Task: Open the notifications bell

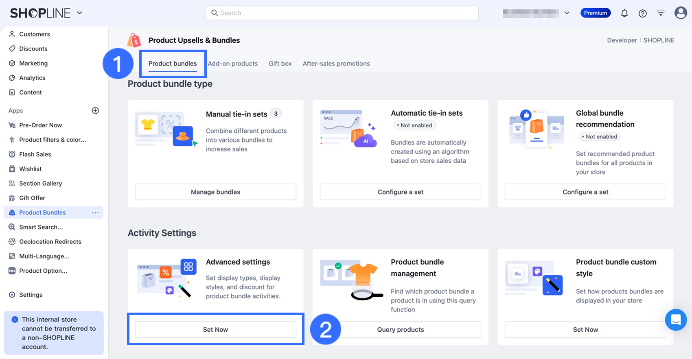Action: (624, 13)
